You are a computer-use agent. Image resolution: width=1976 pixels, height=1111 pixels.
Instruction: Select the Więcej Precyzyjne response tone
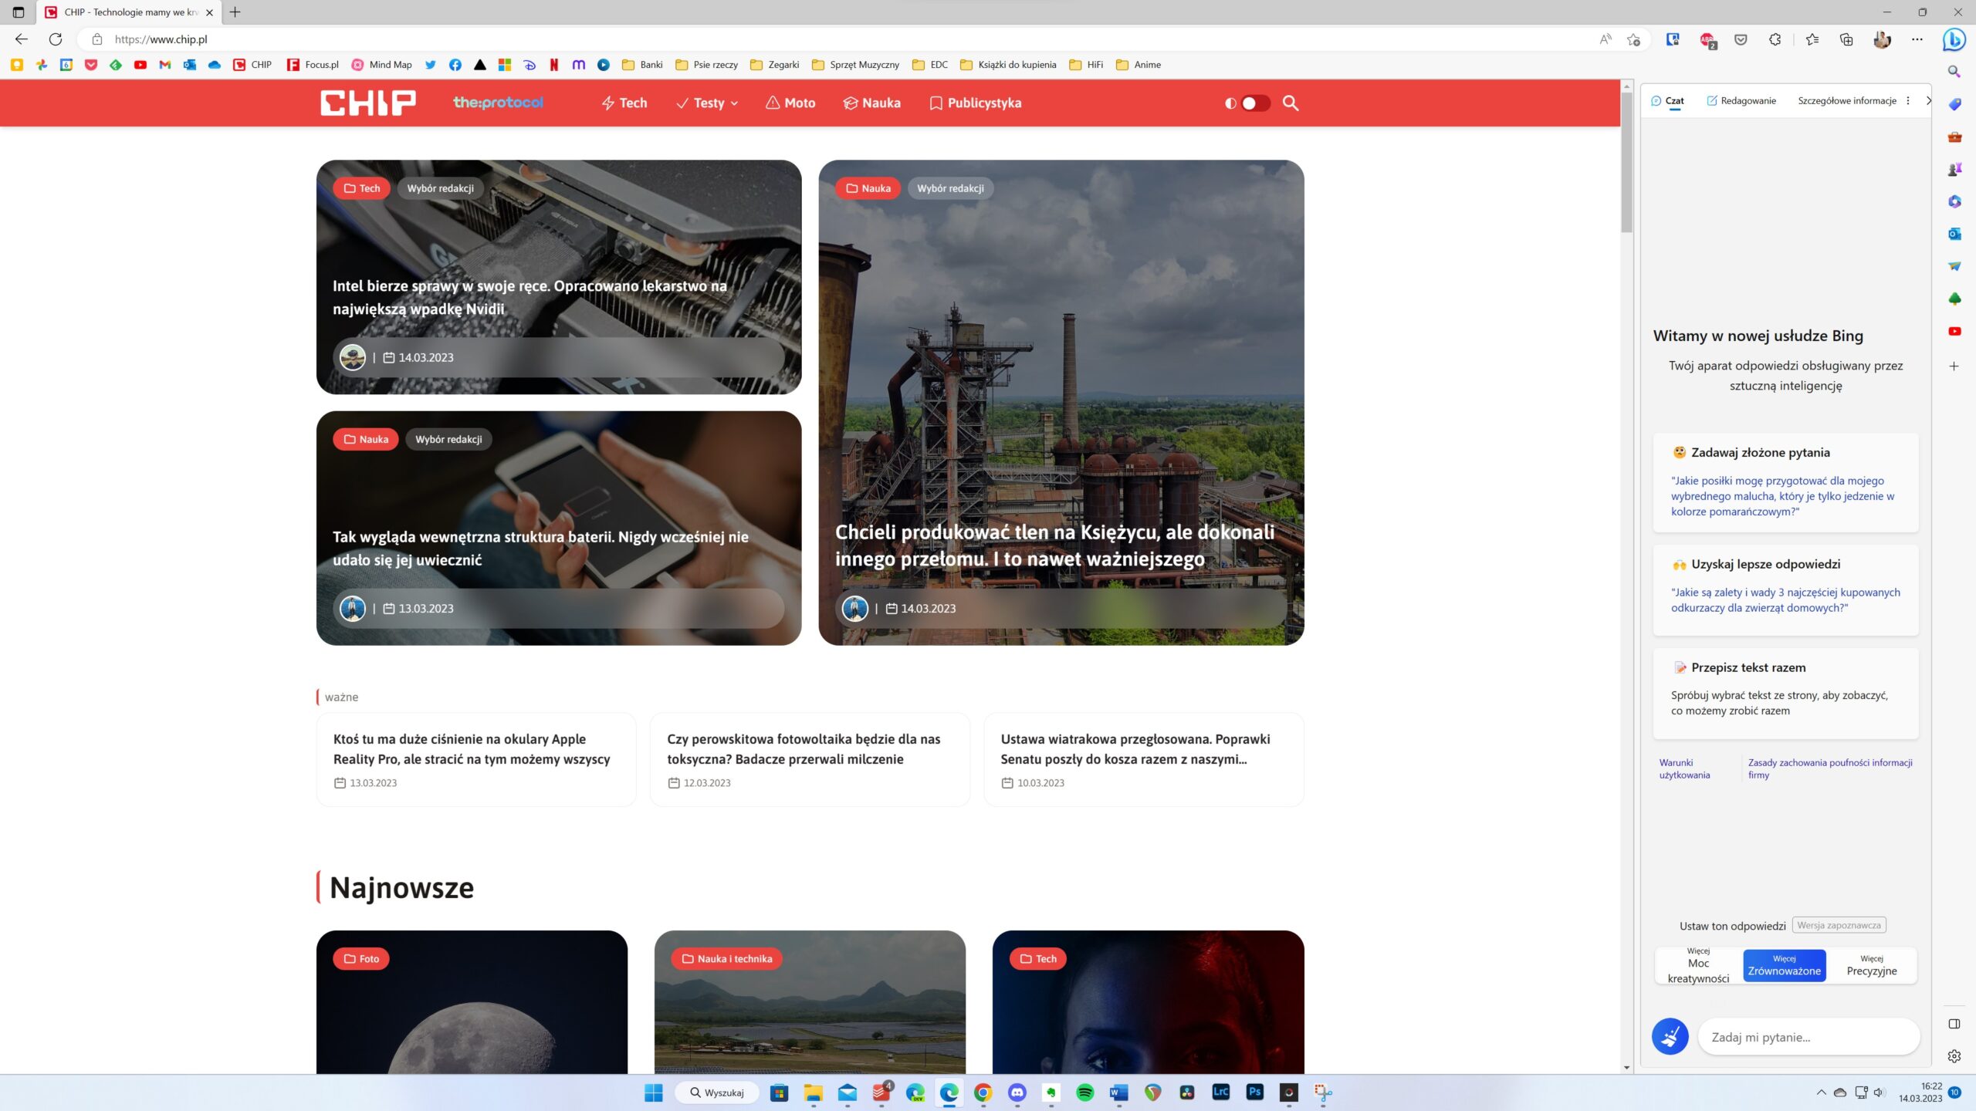1871,965
